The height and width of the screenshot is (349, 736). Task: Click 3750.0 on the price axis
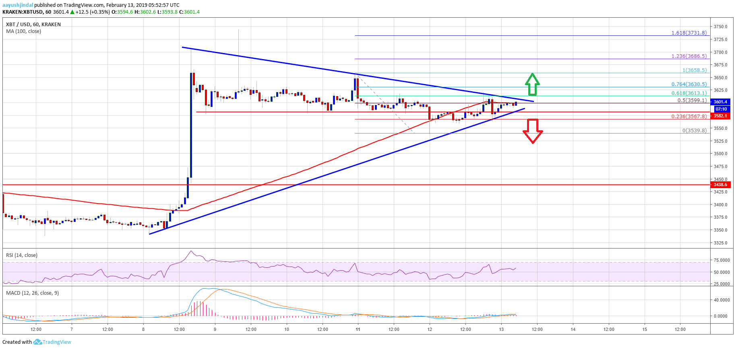click(720, 27)
